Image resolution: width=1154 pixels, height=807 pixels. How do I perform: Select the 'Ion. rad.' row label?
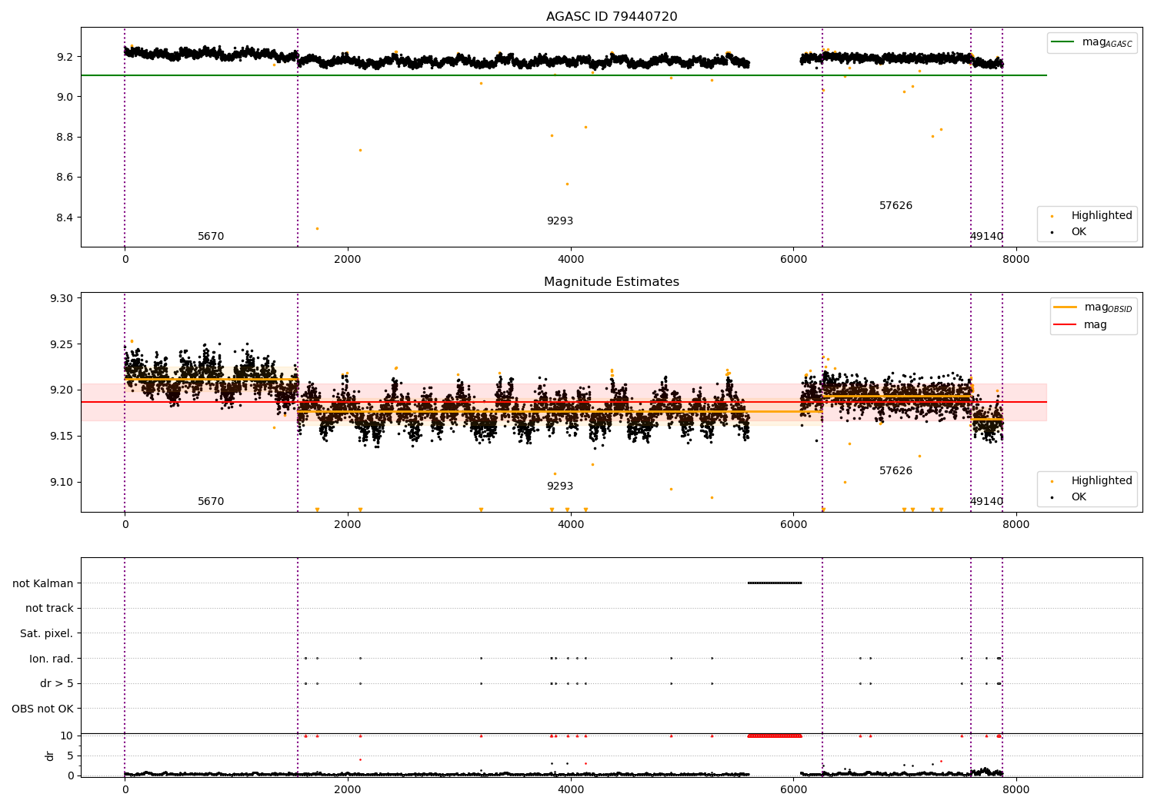pos(52,659)
